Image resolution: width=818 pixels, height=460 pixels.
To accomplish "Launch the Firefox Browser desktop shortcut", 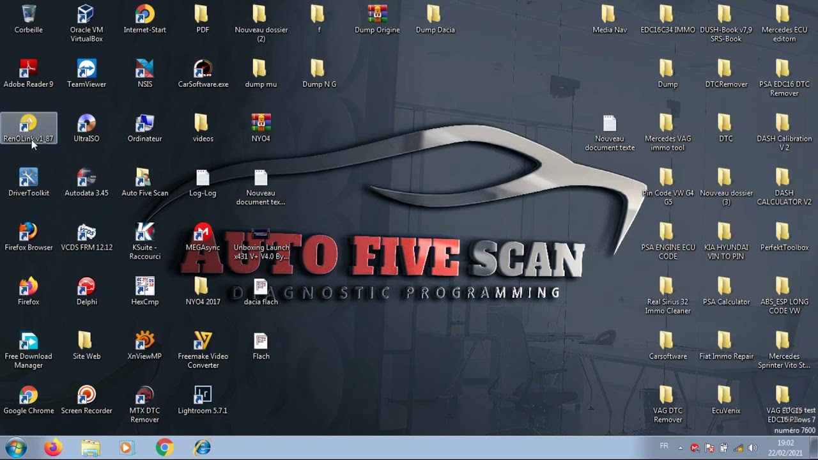I will [x=29, y=236].
